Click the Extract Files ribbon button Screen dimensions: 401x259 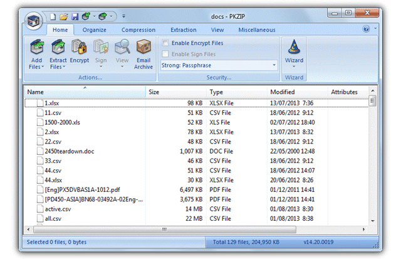point(58,55)
